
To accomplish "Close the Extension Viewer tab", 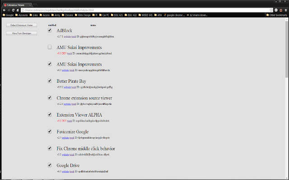I will [30, 5].
